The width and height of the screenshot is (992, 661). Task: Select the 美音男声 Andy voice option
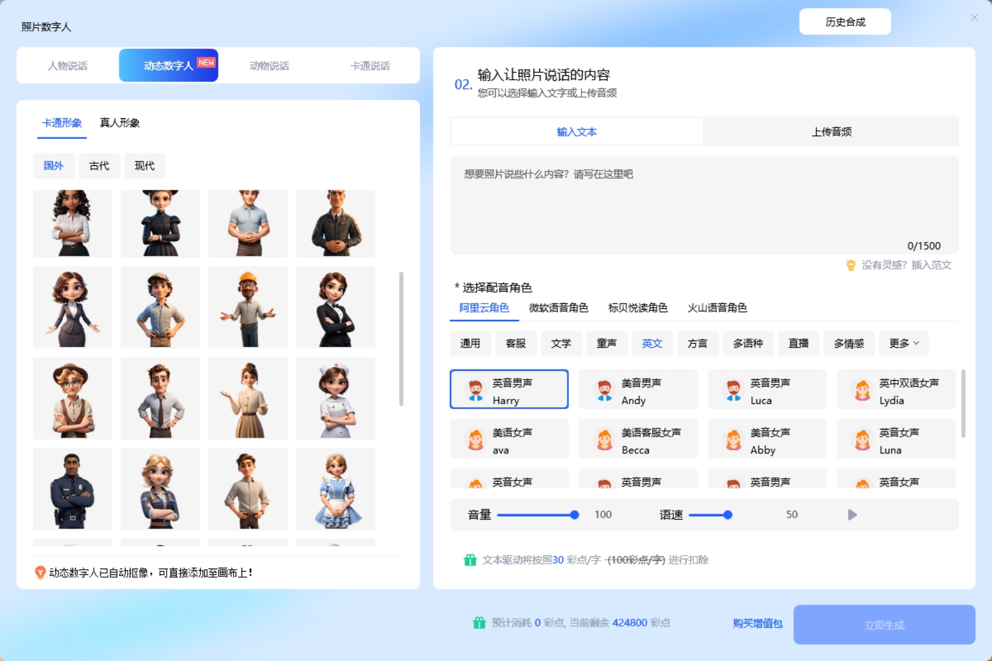[x=638, y=390]
